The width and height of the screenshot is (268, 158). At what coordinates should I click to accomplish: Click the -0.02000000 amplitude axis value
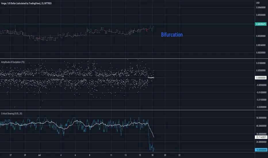click(x=261, y=107)
